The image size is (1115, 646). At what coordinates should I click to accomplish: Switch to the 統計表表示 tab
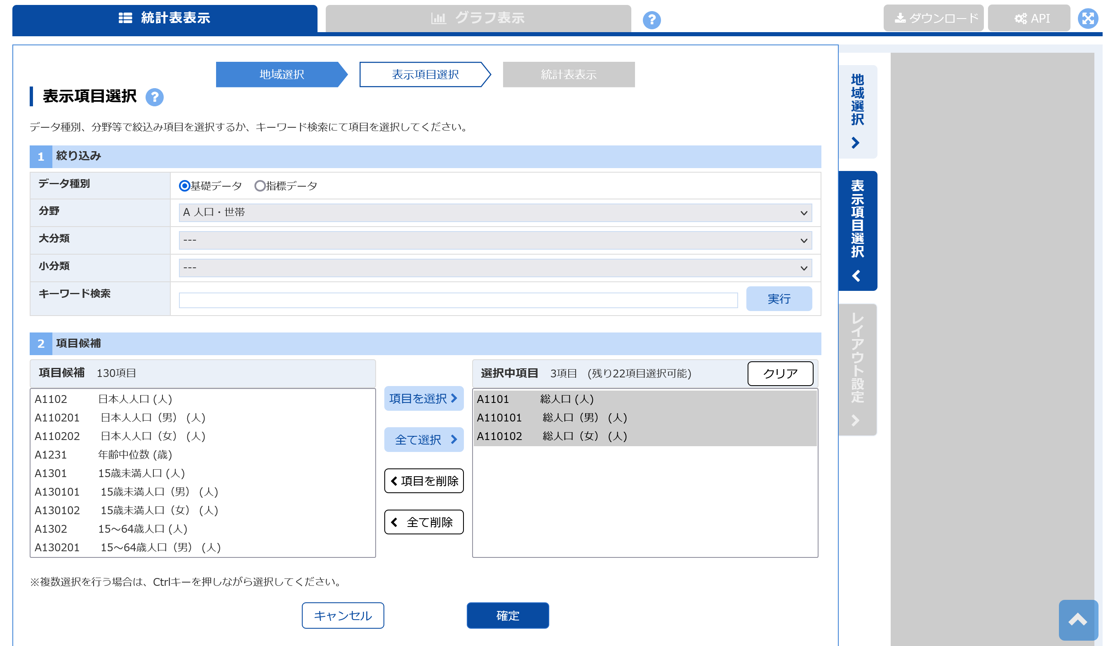click(x=165, y=18)
